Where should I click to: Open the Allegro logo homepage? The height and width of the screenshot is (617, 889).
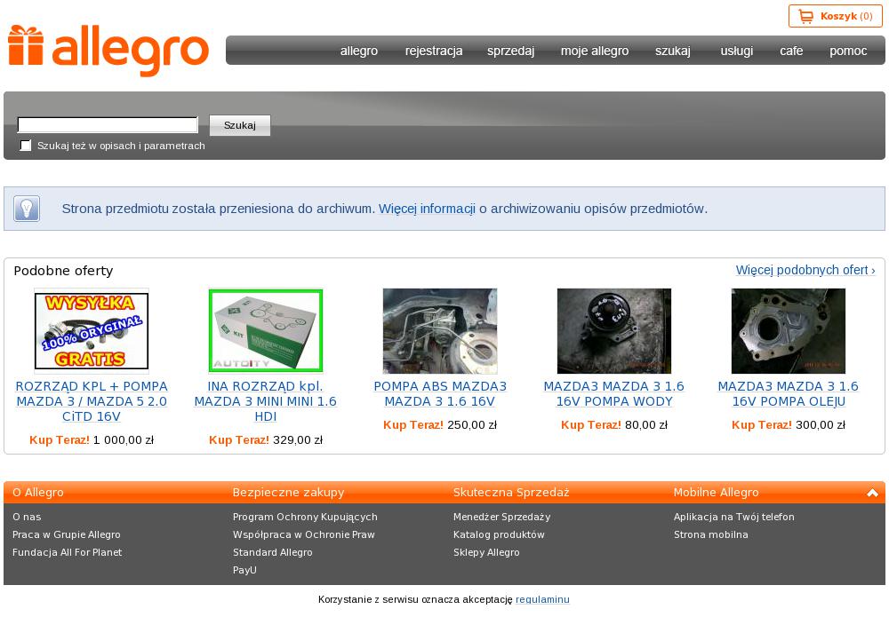[108, 51]
